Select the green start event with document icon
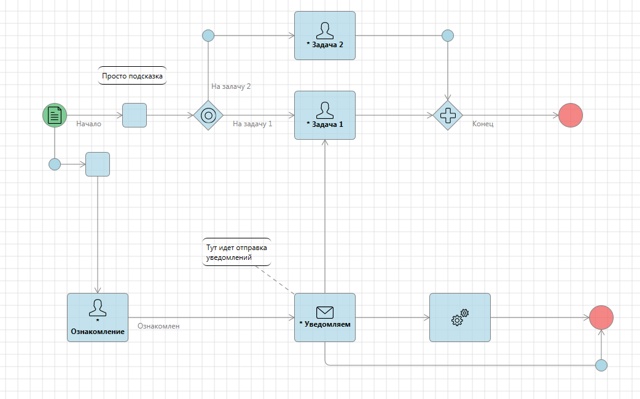Viewport: 640px width, 399px height. point(55,115)
